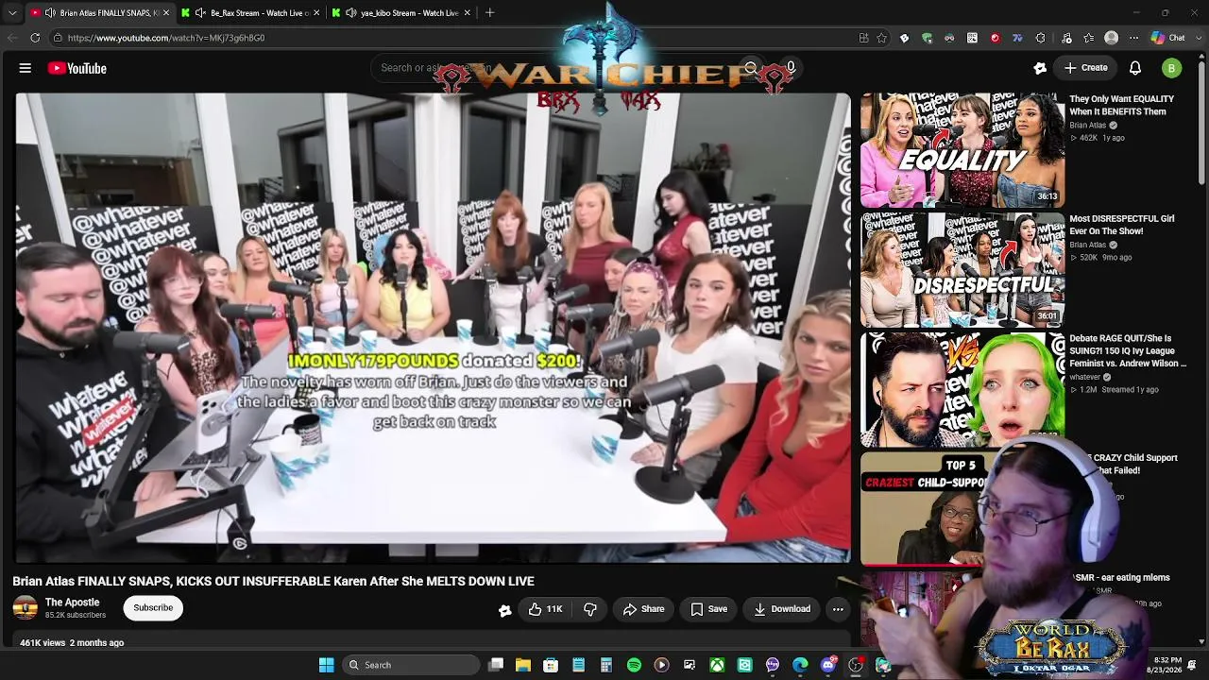The image size is (1209, 680).
Task: Open browser Settings and more menu
Action: 1134,38
